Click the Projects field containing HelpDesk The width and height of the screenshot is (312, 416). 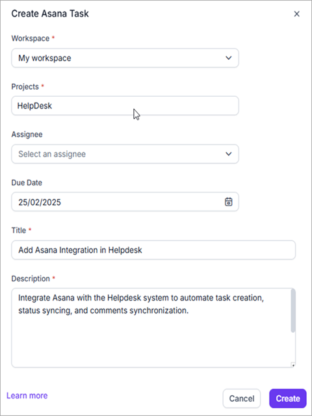pyautogui.click(x=125, y=106)
